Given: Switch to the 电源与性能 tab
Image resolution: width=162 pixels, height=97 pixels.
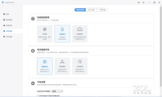Looking at the screenshot, I should pos(80,10).
